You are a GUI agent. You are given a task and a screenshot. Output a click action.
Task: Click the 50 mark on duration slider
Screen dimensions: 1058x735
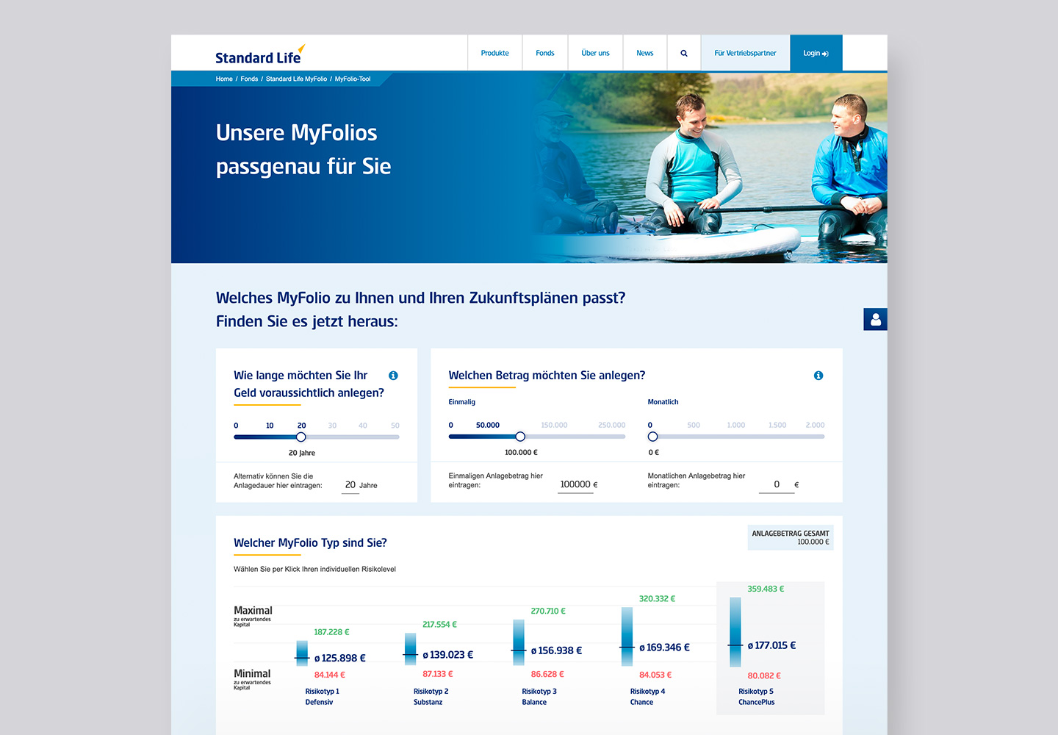pyautogui.click(x=395, y=426)
